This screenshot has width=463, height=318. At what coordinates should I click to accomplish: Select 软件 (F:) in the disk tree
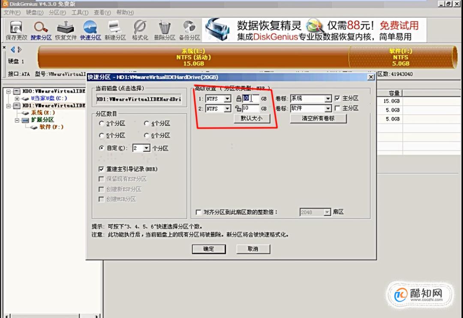pos(51,127)
